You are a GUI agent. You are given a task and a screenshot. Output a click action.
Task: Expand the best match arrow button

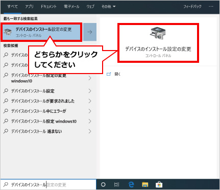click(x=90, y=32)
